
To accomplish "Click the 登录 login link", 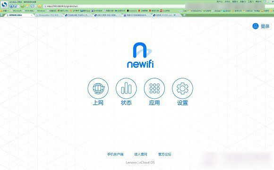I will click(265, 26).
